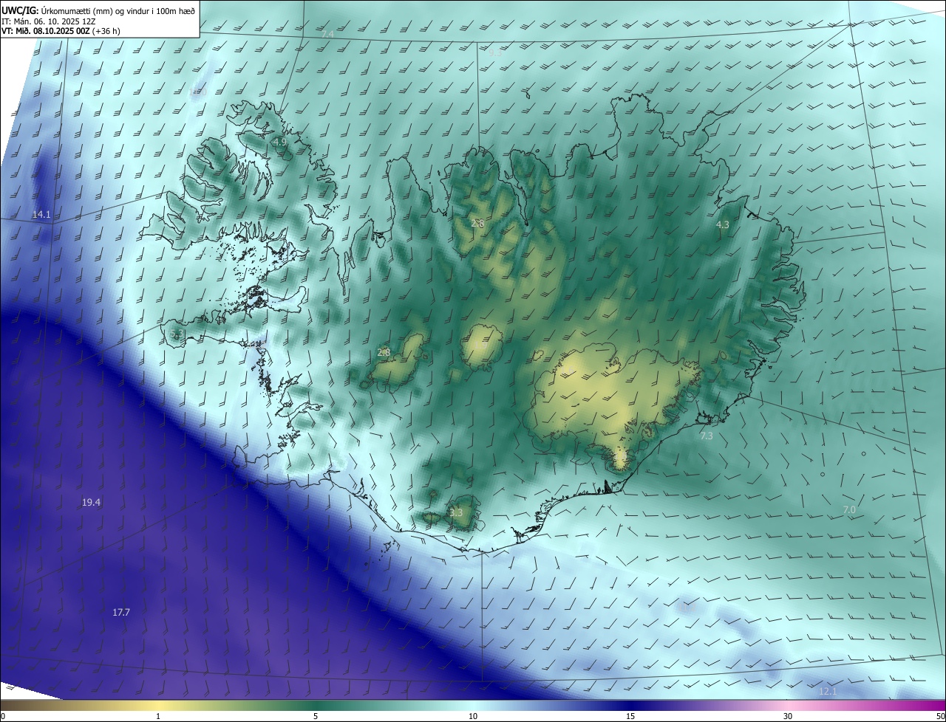The height and width of the screenshot is (722, 946).
Task: Click the 30 tick on the color scale
Action: (x=788, y=717)
